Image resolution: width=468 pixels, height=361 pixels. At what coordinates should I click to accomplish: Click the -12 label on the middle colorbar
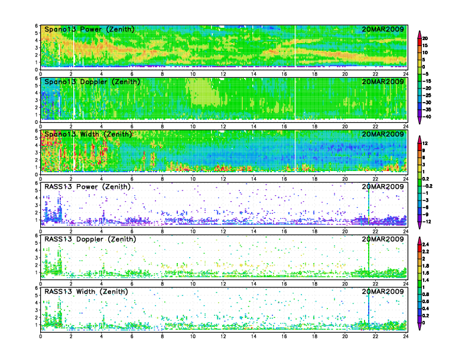(427, 222)
